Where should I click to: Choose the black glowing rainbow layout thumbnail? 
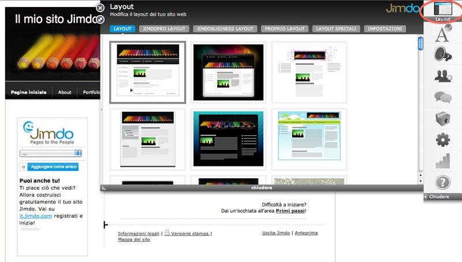coord(228,72)
